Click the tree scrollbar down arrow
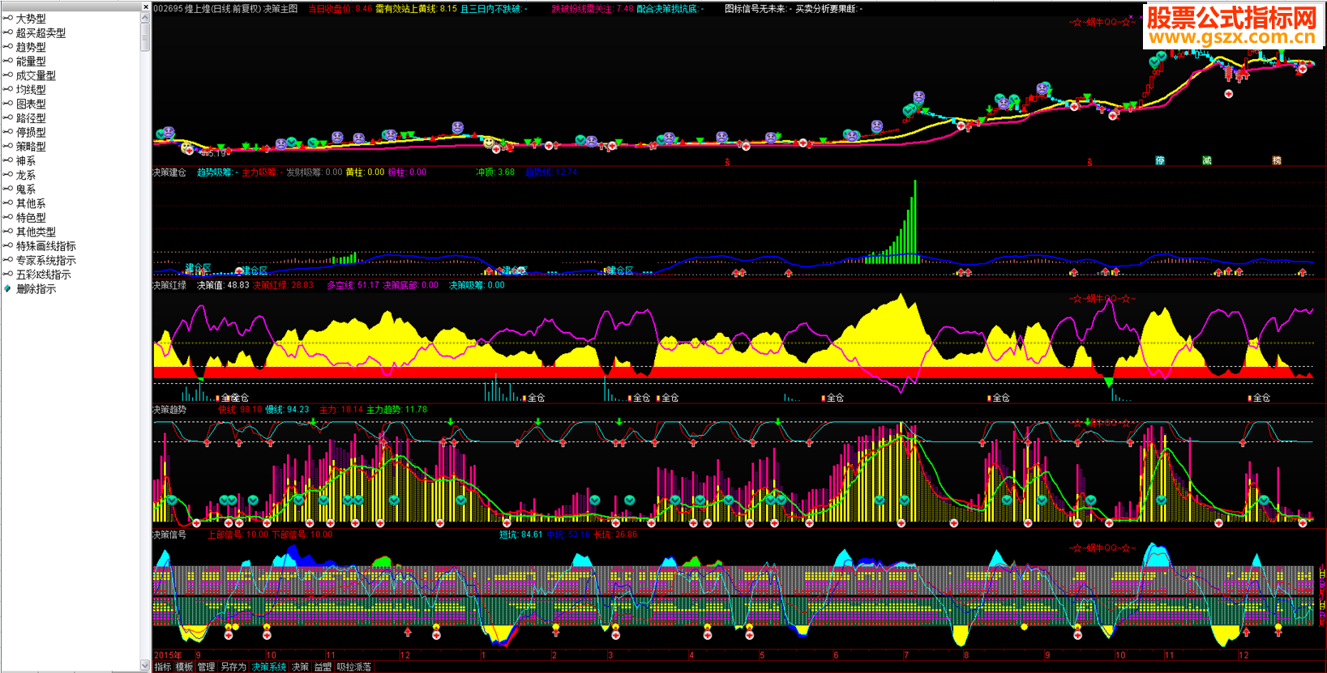 coord(145,666)
